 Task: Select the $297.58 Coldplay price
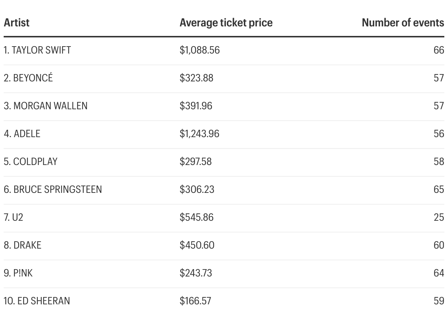click(x=196, y=162)
